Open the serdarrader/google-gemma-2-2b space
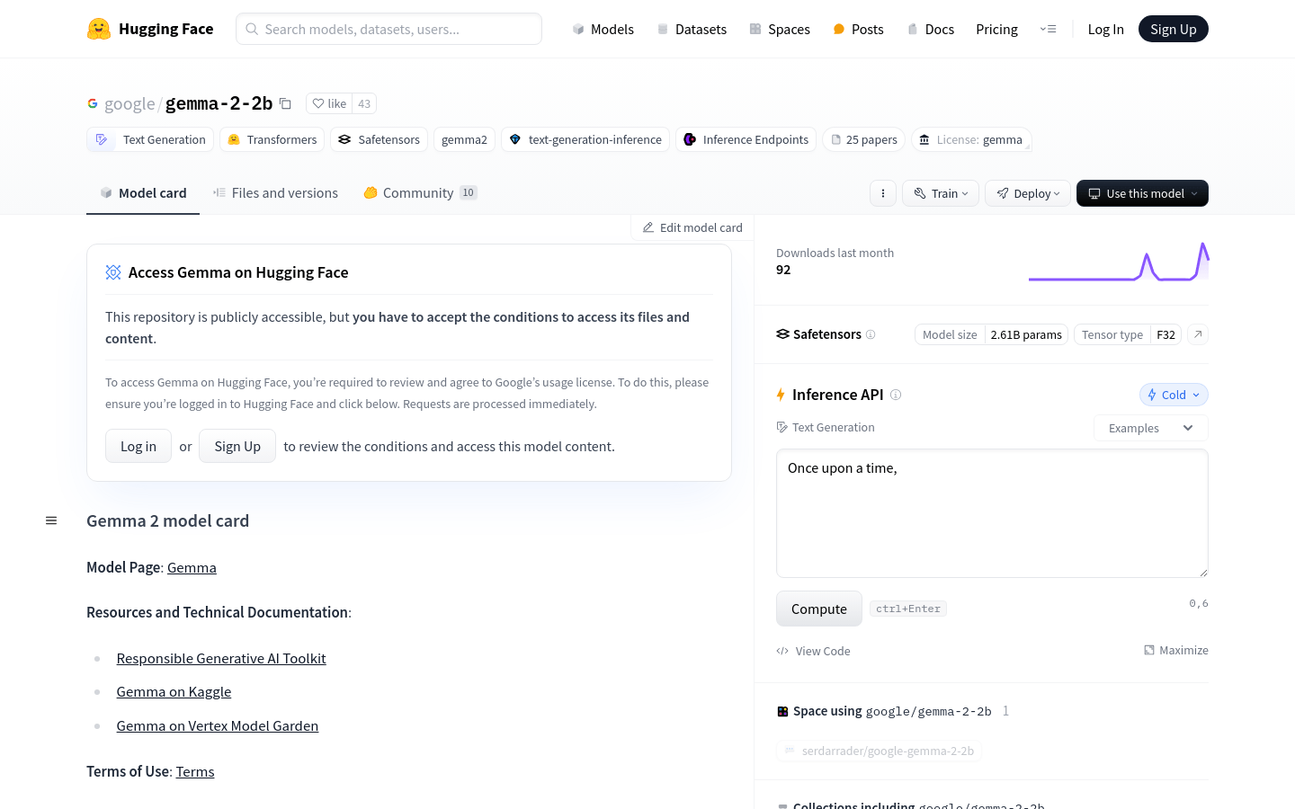 879,751
